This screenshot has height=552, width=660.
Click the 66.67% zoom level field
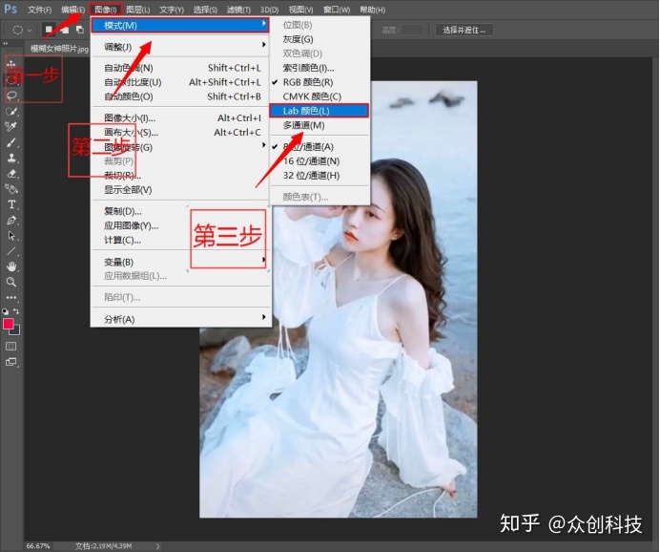click(38, 546)
